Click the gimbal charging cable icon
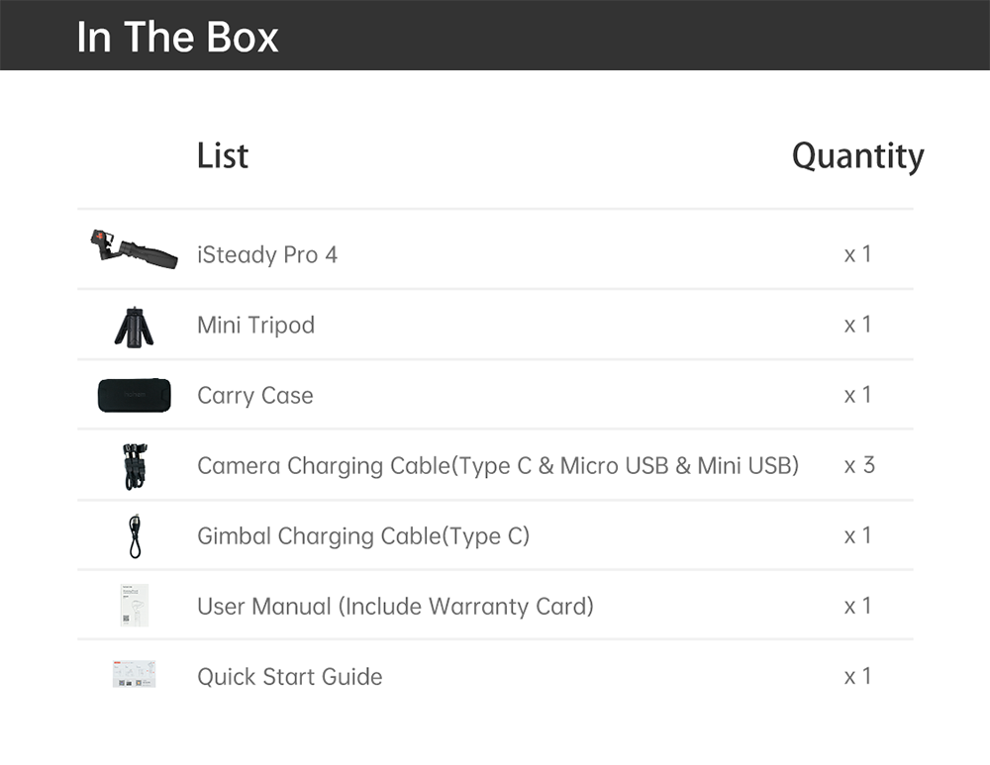This screenshot has height=765, width=990. (135, 536)
